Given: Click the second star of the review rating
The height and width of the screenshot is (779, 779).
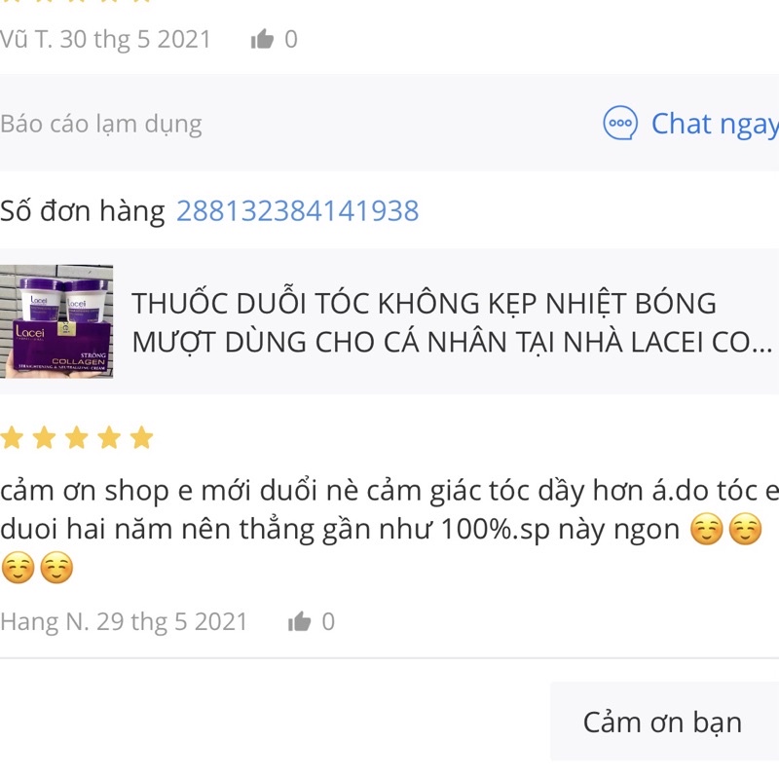Looking at the screenshot, I should (44, 437).
